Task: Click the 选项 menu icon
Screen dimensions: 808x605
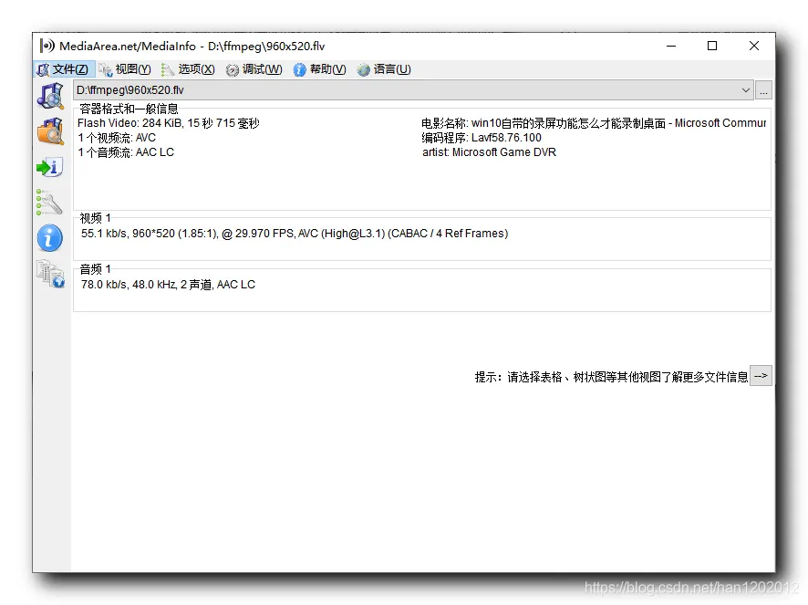Action: tap(168, 69)
